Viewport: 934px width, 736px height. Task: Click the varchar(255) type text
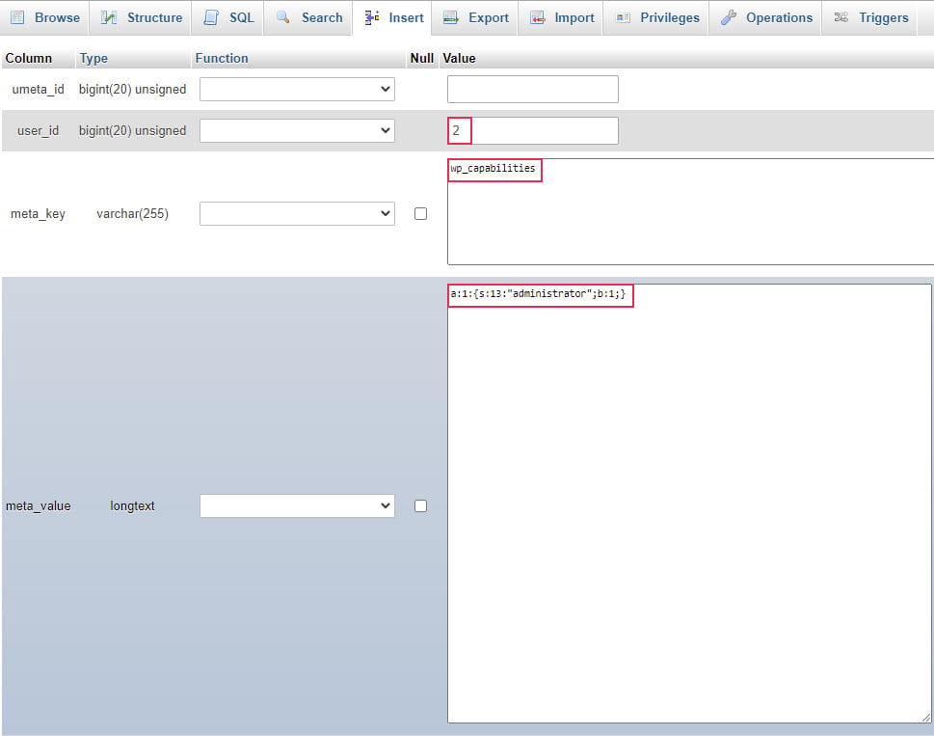point(132,213)
